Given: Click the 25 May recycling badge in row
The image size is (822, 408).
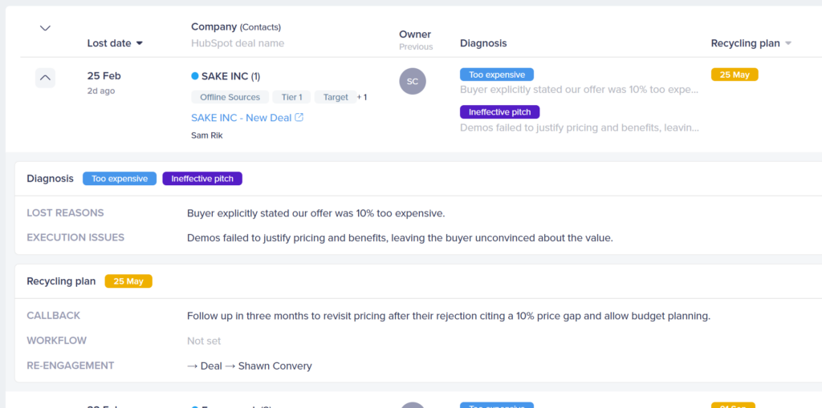Looking at the screenshot, I should [735, 75].
